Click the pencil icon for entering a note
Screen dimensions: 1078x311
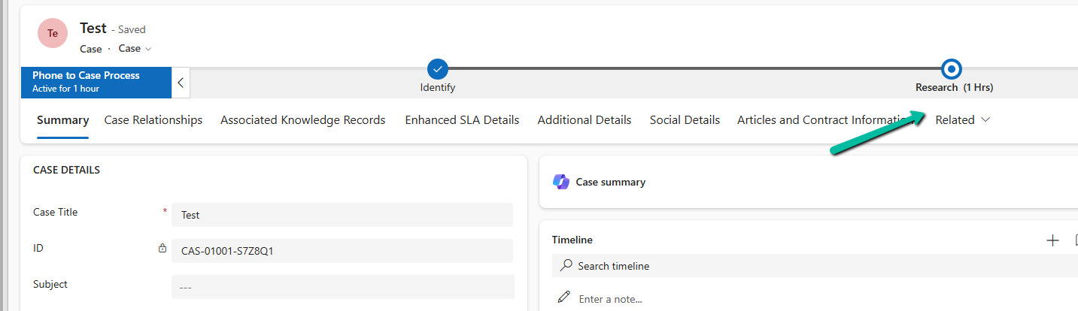click(x=563, y=297)
